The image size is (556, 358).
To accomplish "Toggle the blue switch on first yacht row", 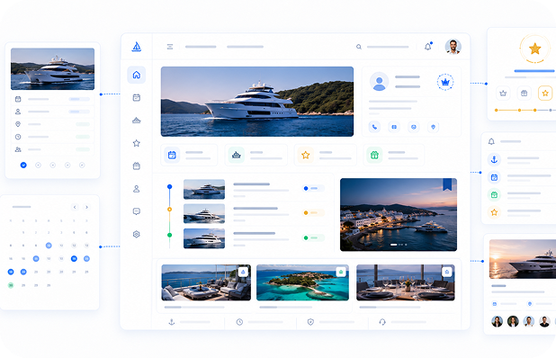I will pyautogui.click(x=313, y=188).
